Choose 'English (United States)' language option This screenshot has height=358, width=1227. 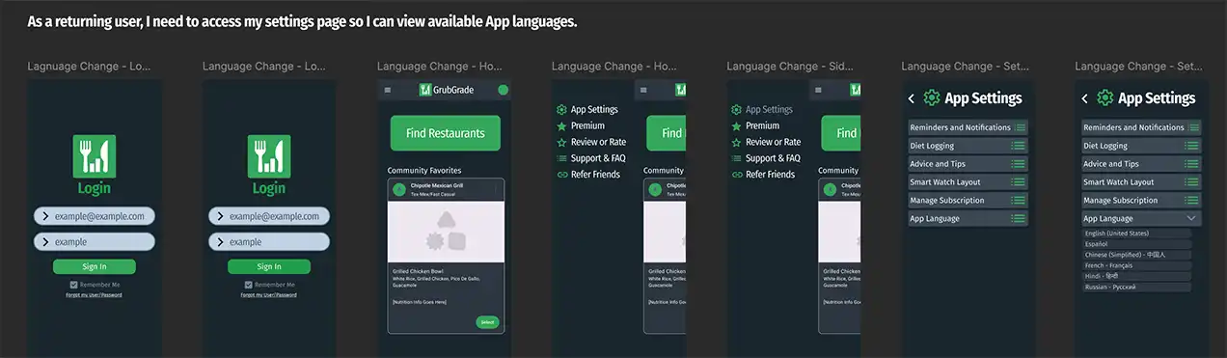1136,234
